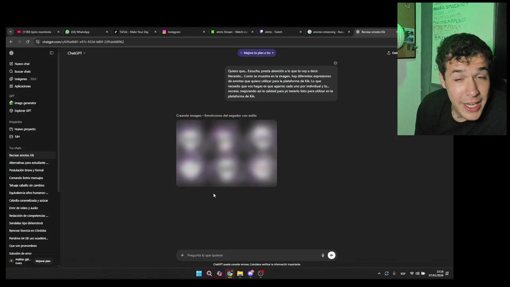The height and width of the screenshot is (287, 510).
Task: Open the TdH project
Action: (x=17, y=136)
